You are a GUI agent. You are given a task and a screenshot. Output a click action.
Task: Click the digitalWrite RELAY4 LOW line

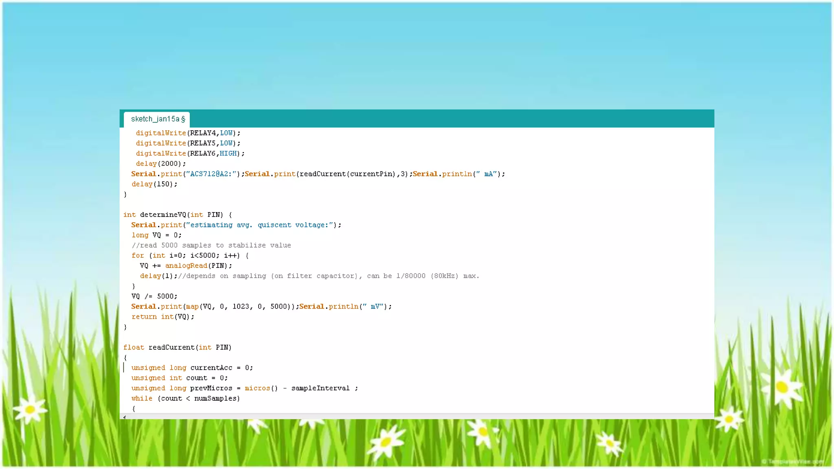click(x=188, y=133)
